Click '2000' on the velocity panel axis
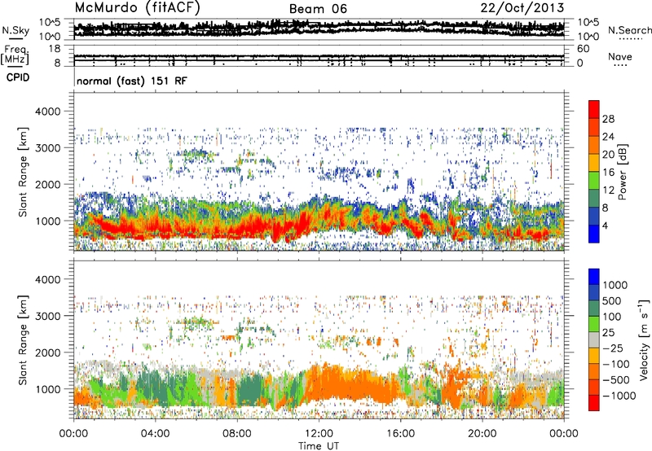This screenshot has height=451, width=652. coord(48,352)
